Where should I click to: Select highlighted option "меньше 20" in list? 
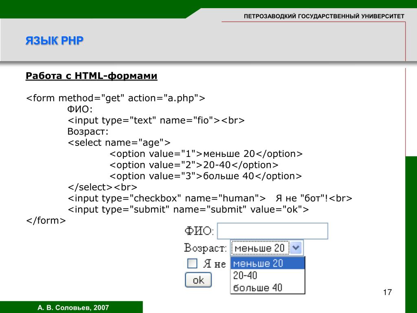pos(267,264)
